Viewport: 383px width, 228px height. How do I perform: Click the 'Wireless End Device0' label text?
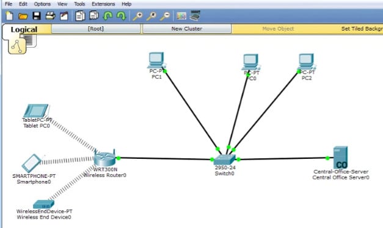(x=44, y=217)
